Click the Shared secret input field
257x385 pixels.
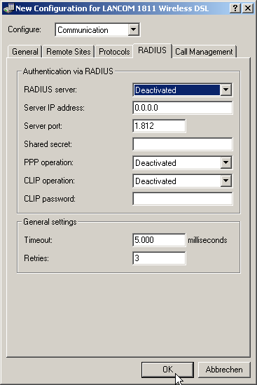pyautogui.click(x=183, y=144)
